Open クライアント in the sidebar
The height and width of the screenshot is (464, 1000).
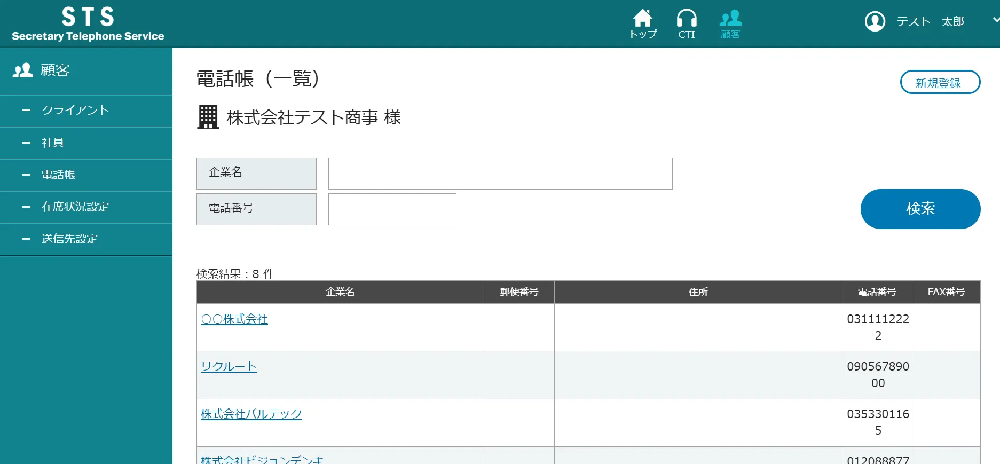(x=75, y=111)
